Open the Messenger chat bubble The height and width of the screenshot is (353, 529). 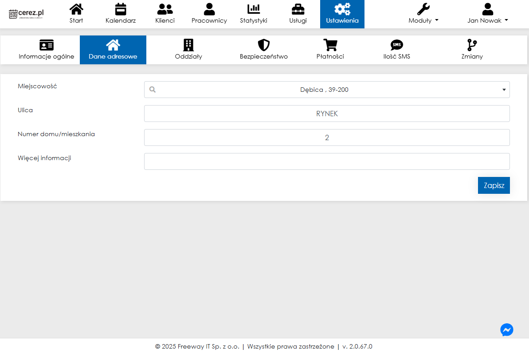[507, 329]
